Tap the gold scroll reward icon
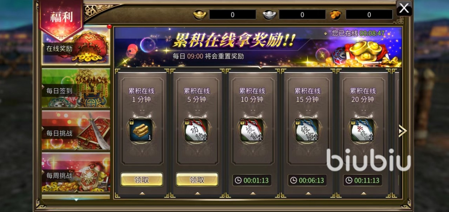 [141, 130]
